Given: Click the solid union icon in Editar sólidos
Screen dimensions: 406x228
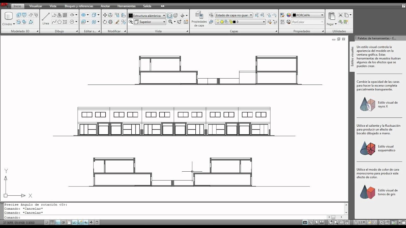Looking at the screenshot, I should coord(83,15).
